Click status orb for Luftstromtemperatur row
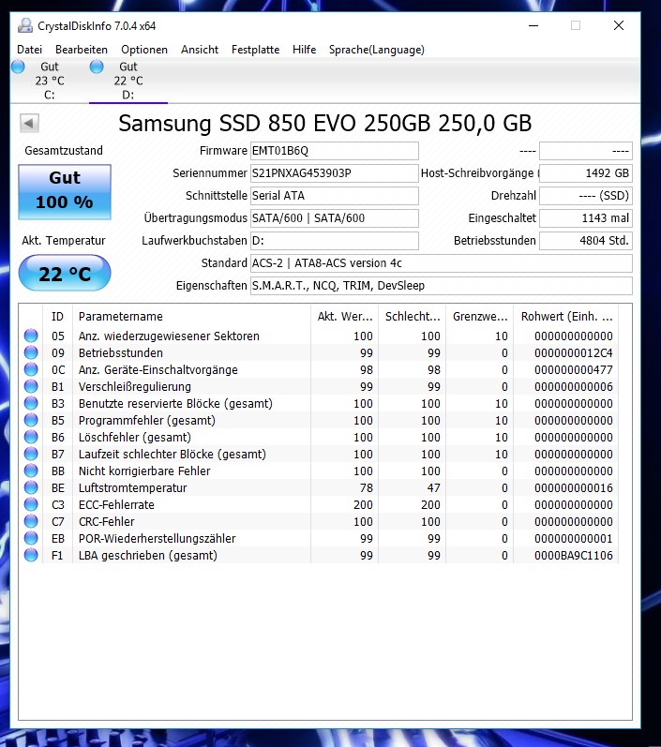This screenshot has width=661, height=747. click(x=31, y=487)
